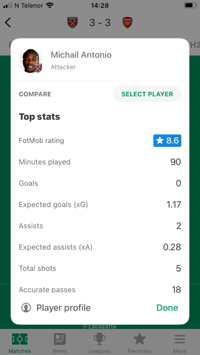Screen dimensions: 200x355
Task: Open the Arsenal team crest
Action: point(127,23)
